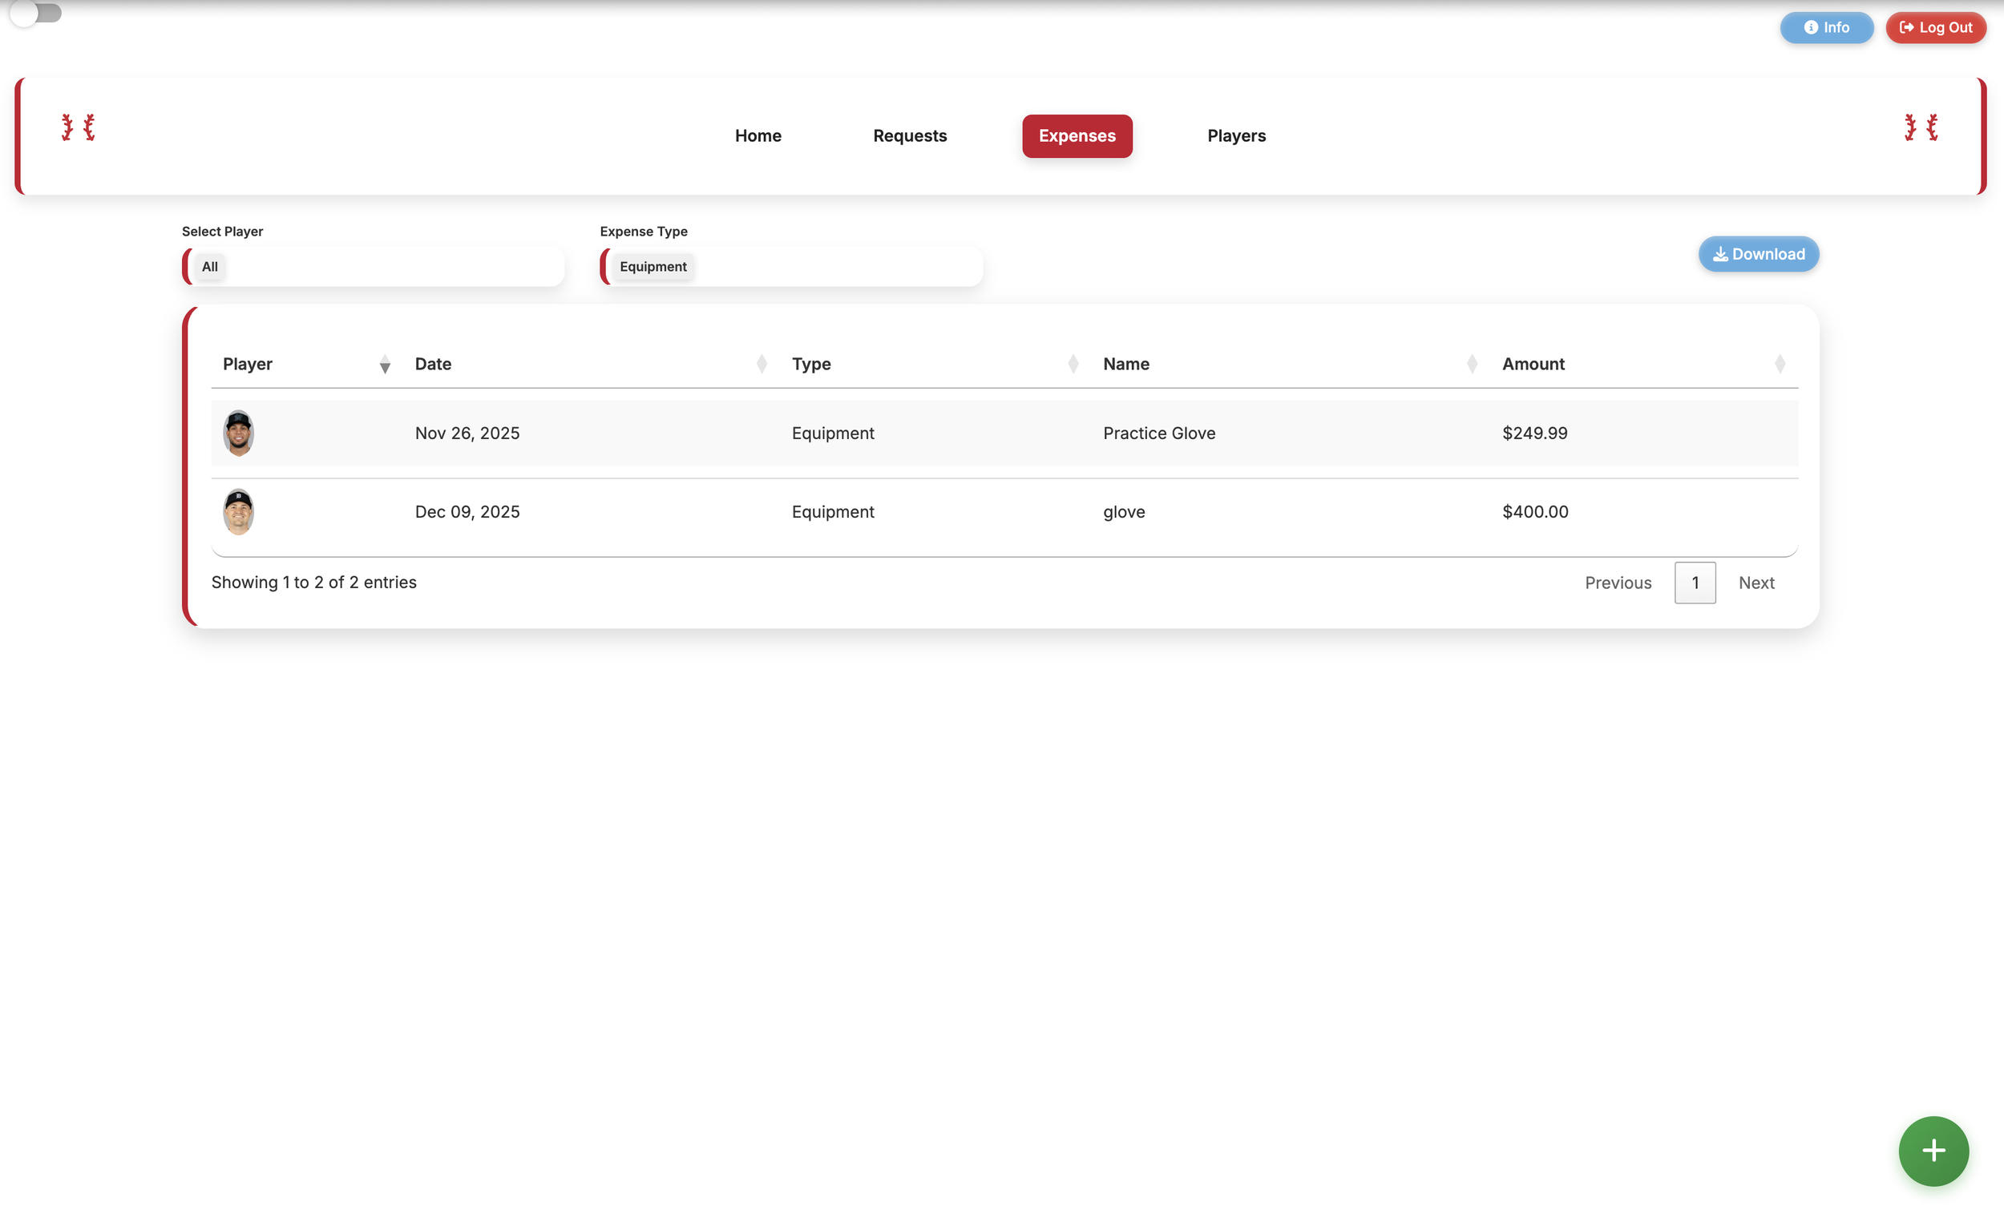
Task: Download the expenses list
Action: click(x=1758, y=255)
